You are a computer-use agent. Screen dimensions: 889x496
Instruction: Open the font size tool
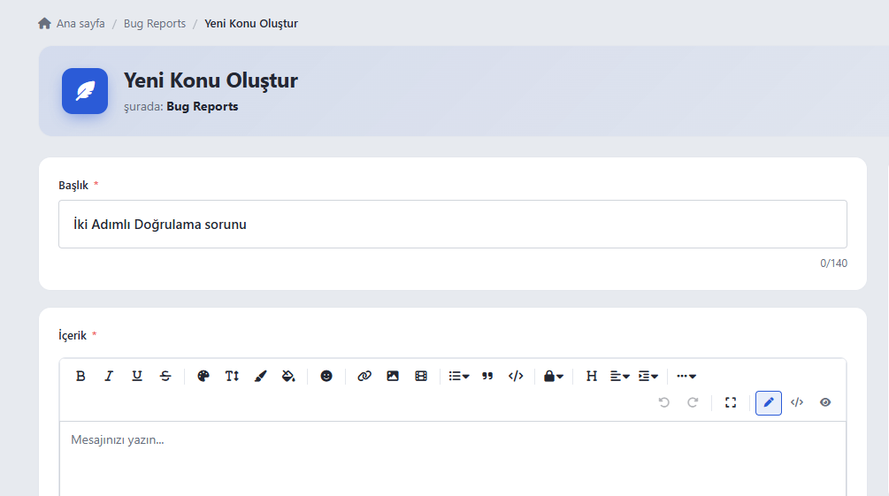[x=232, y=376]
